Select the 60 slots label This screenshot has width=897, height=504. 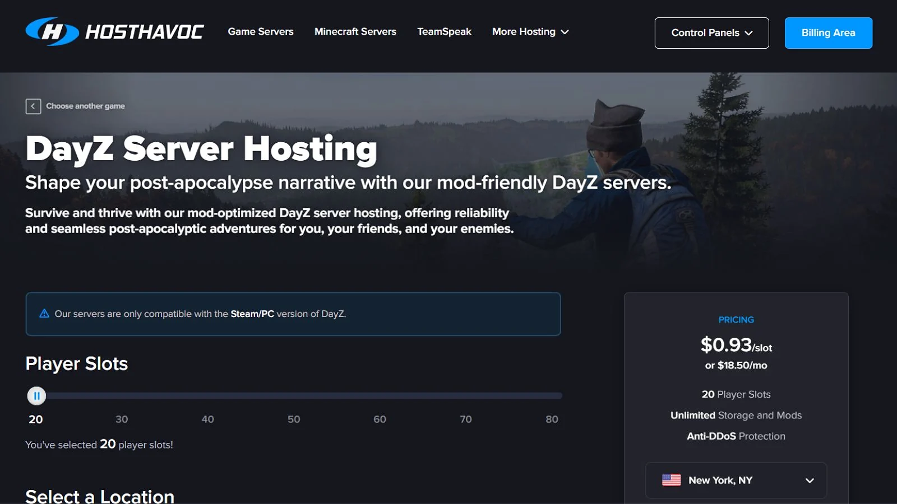pos(380,419)
